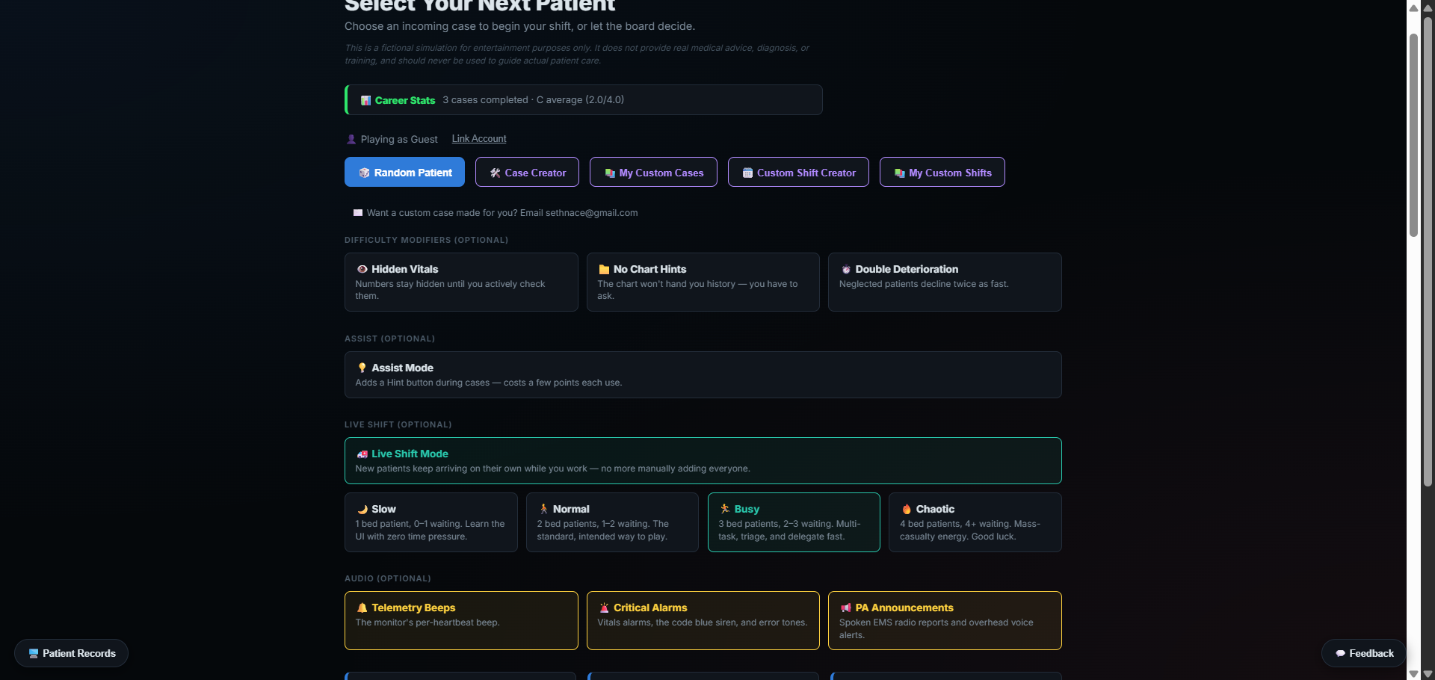Click the ambulance icon on Live Shift Mode
1435x680 pixels.
click(x=362, y=454)
